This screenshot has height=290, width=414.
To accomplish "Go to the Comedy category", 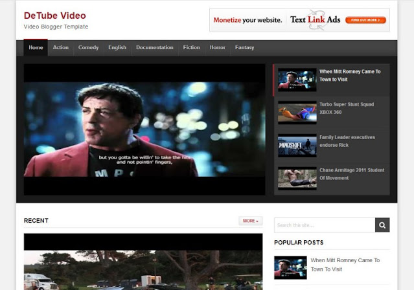I will 89,48.
